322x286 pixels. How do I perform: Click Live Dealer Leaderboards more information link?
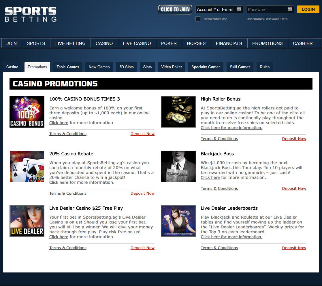tap(231, 237)
